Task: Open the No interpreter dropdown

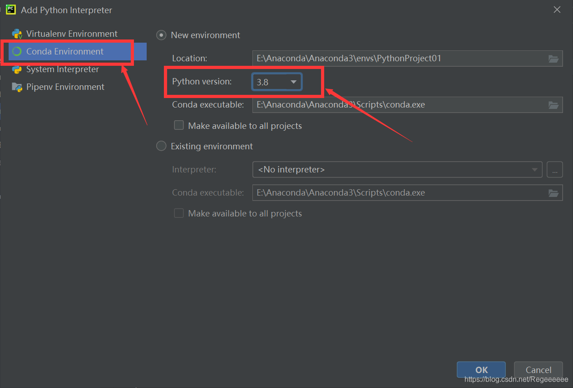Action: click(x=397, y=170)
